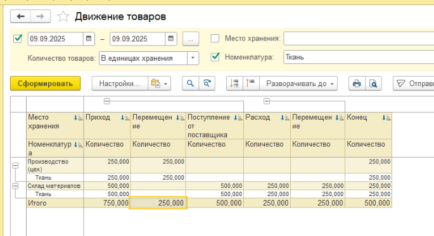434x236 pixels.
Task: Click sort icon in second Перемещение header
Action: [x=340, y=118]
